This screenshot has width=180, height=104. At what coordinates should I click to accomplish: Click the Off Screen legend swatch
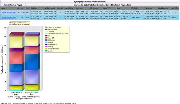(46, 40)
